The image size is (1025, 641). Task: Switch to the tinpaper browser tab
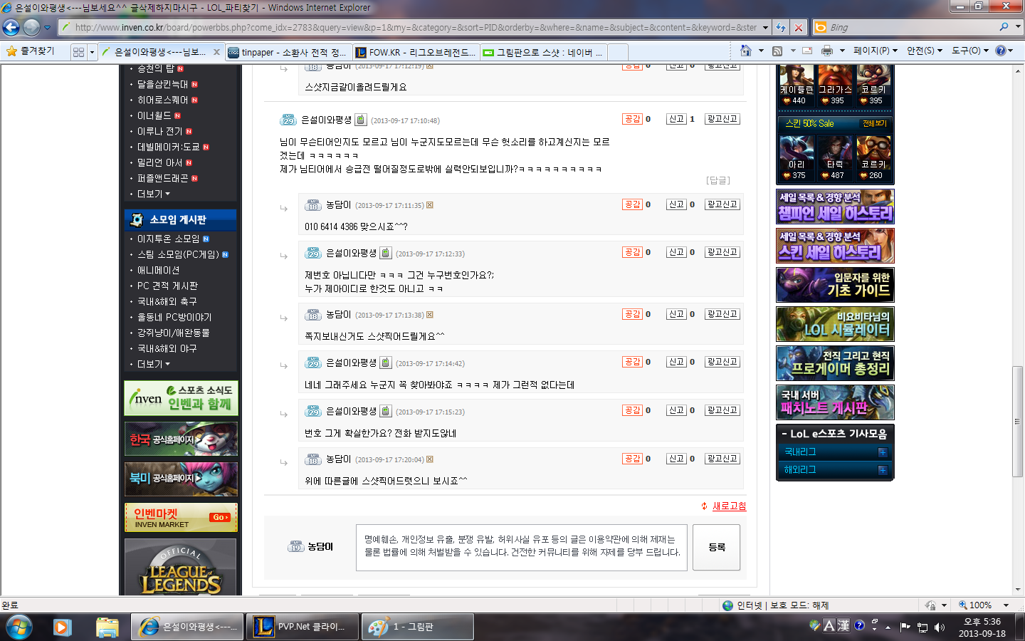point(288,52)
